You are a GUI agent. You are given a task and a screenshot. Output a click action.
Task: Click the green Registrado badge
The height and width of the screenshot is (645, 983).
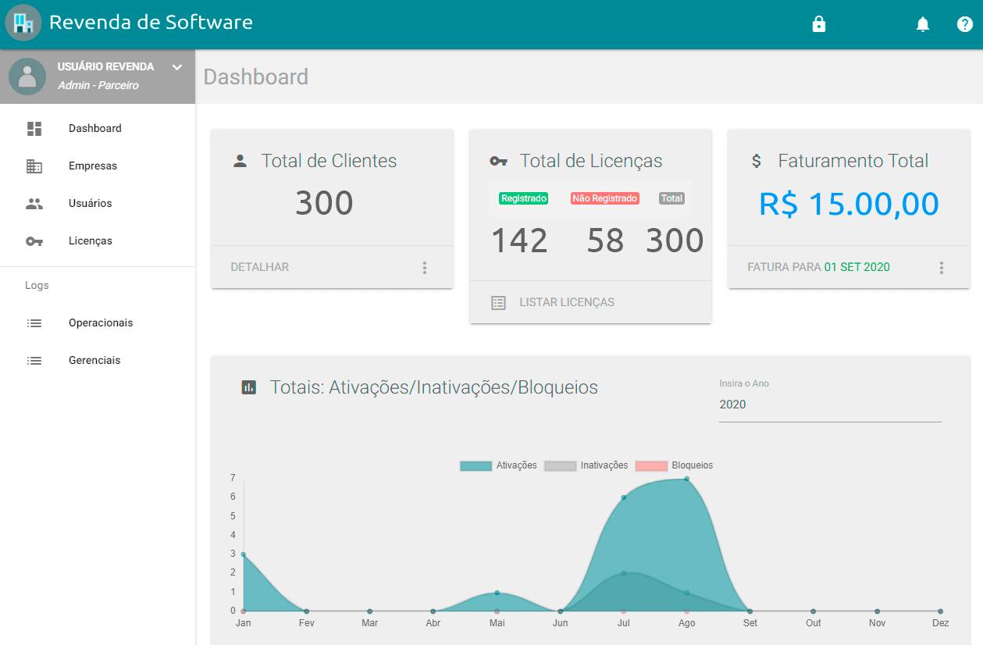click(x=524, y=198)
